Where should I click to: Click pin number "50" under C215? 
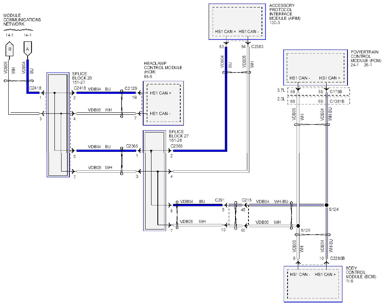243,230
